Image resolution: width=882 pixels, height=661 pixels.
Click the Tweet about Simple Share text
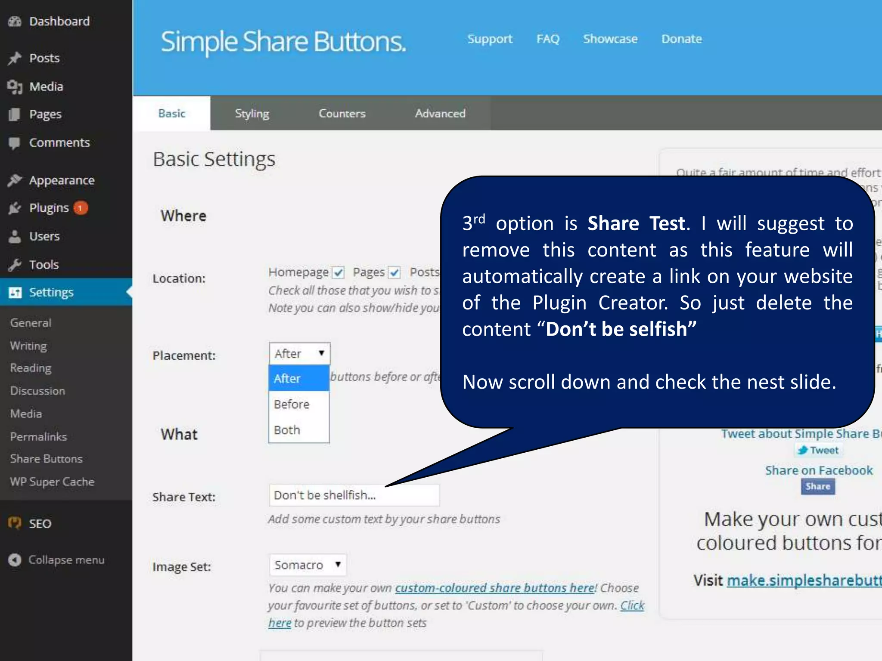pyautogui.click(x=801, y=433)
